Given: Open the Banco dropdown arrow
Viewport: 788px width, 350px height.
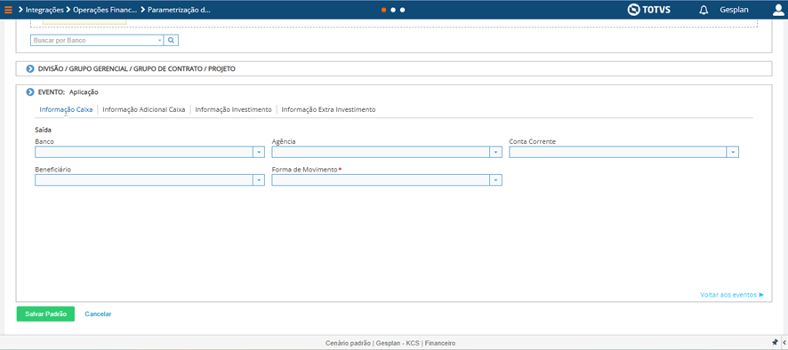Looking at the screenshot, I should (259, 152).
